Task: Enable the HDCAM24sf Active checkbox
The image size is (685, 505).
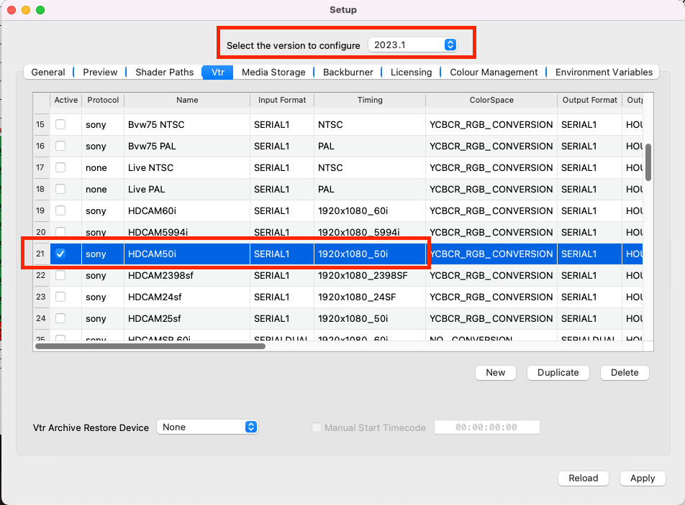Action: (60, 297)
